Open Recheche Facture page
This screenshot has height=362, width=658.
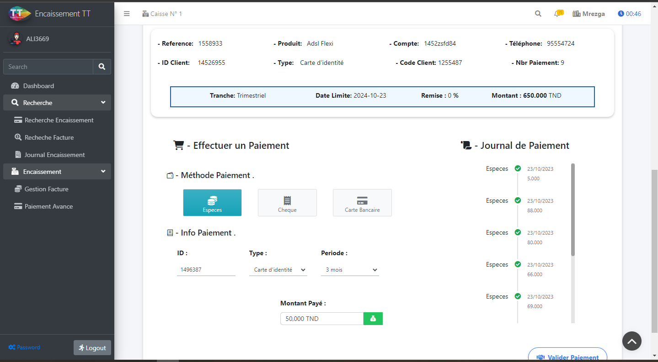coord(57,137)
